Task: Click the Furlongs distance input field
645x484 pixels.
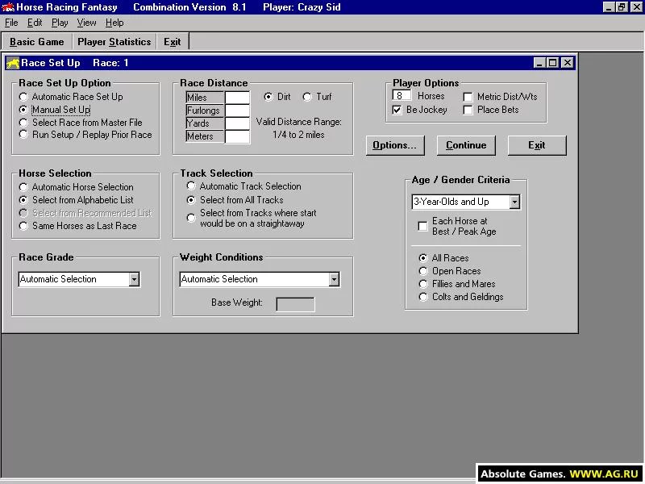Action: coord(237,111)
